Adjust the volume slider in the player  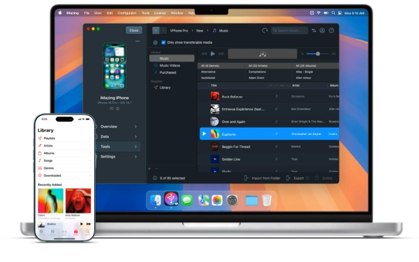pos(318,54)
